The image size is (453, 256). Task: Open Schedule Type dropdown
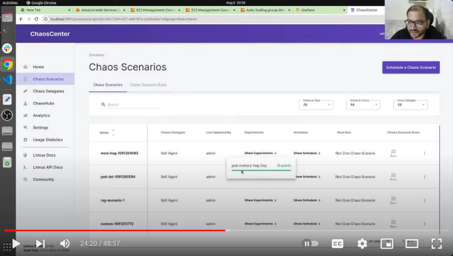(316, 105)
